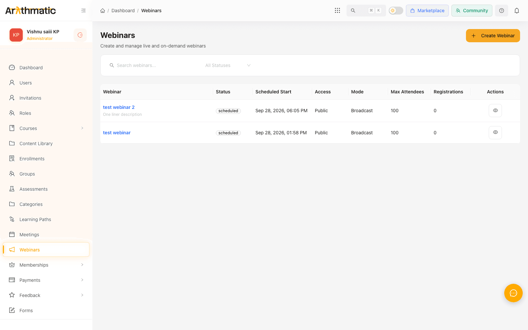528x330 pixels.
Task: Open Users in sidebar
Action: [46, 83]
